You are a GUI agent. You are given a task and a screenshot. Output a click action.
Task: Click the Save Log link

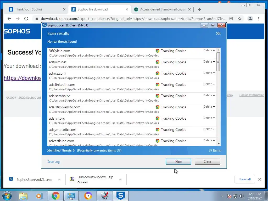(x=53, y=162)
